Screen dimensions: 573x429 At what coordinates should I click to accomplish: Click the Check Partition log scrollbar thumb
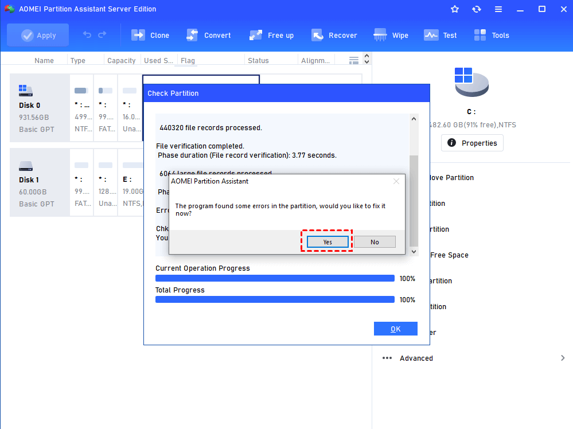click(x=414, y=201)
